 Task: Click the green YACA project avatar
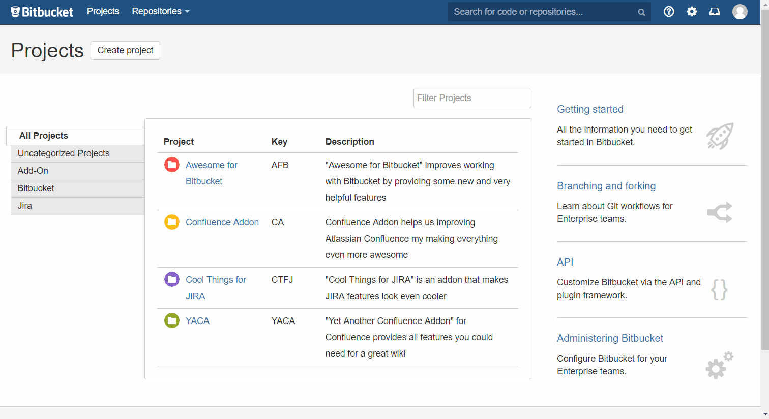click(172, 320)
